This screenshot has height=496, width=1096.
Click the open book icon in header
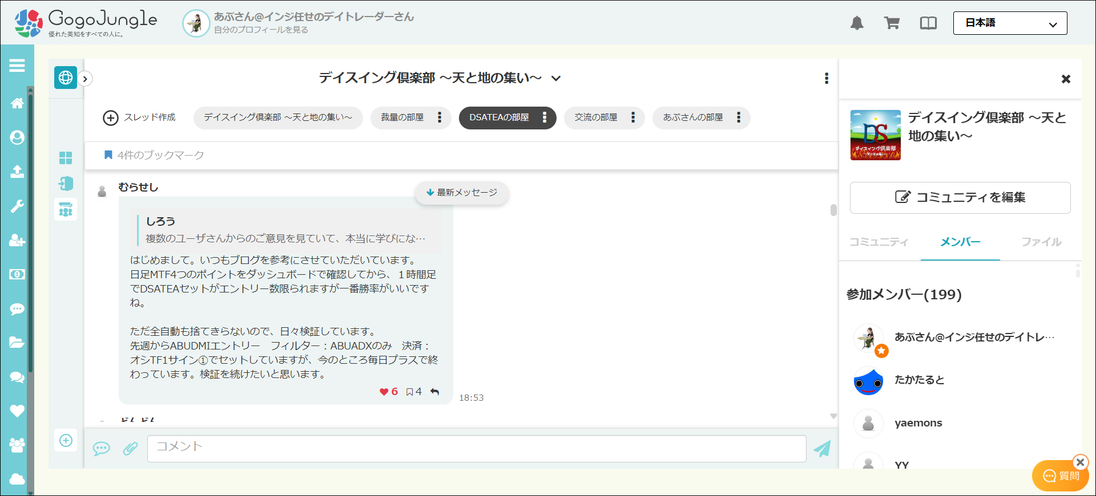click(928, 23)
